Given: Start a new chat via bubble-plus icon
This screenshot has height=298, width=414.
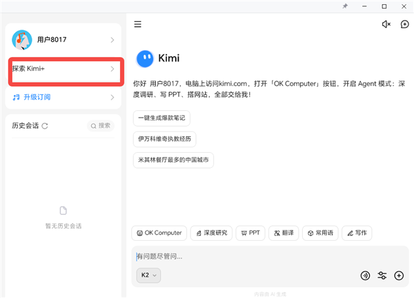Looking at the screenshot, I should click(x=404, y=24).
